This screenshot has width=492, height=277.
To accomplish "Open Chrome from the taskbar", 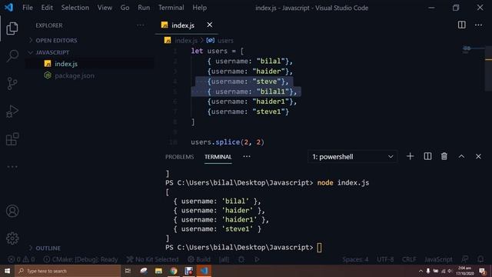I will [x=174, y=271].
